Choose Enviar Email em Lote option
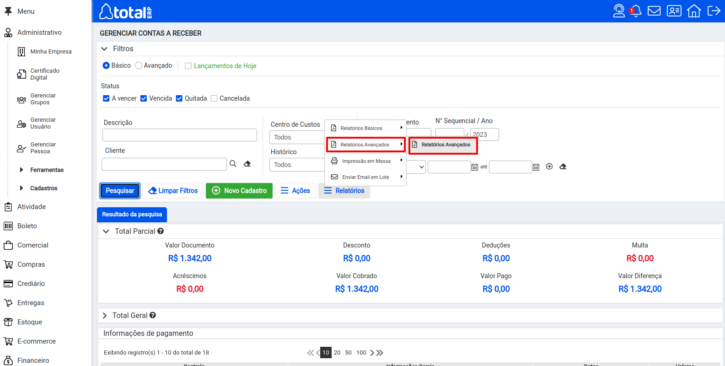Screen dimensions: 725x366 click(x=365, y=177)
